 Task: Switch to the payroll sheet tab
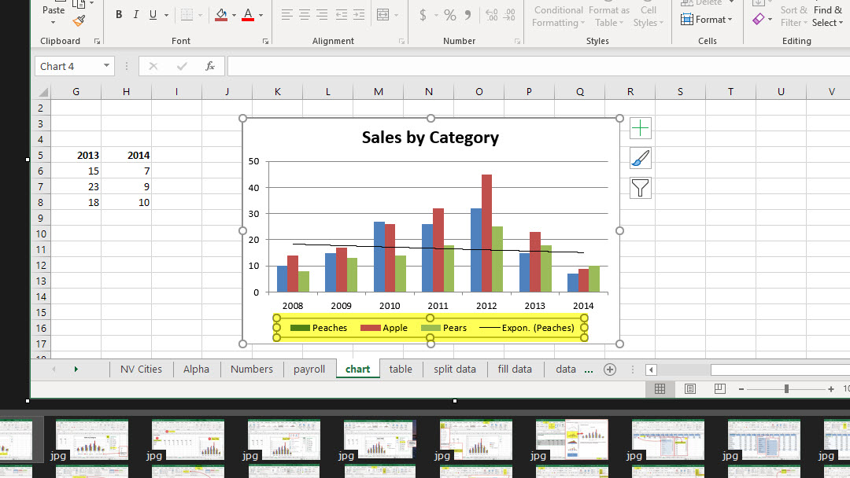click(x=309, y=370)
